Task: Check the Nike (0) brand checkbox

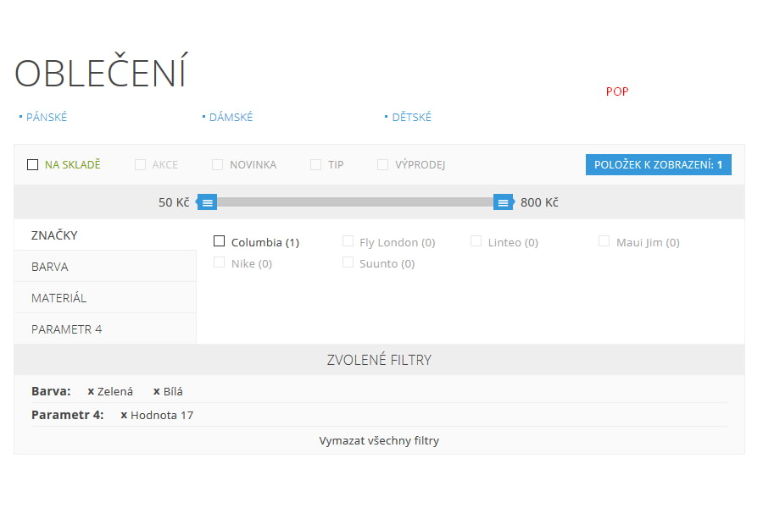Action: 219,262
